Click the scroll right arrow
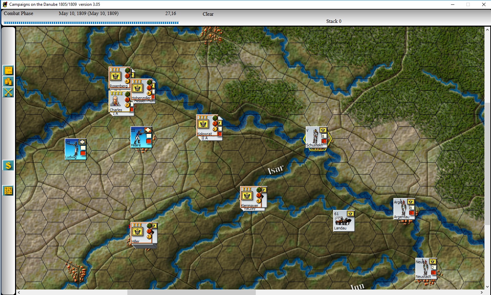This screenshot has width=491, height=295. pyautogui.click(x=482, y=292)
